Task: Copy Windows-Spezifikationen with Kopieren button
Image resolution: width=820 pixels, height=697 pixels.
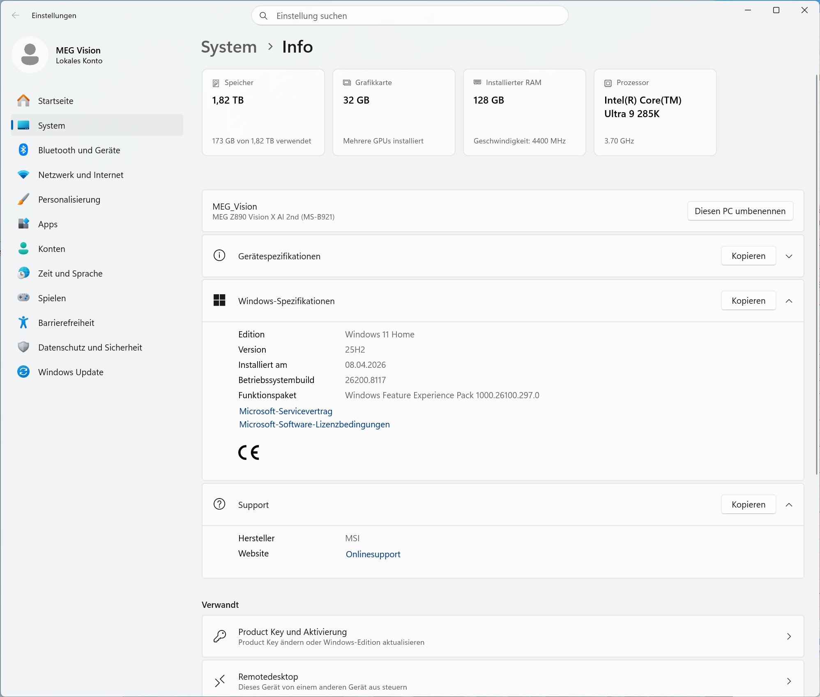Action: pyautogui.click(x=748, y=300)
